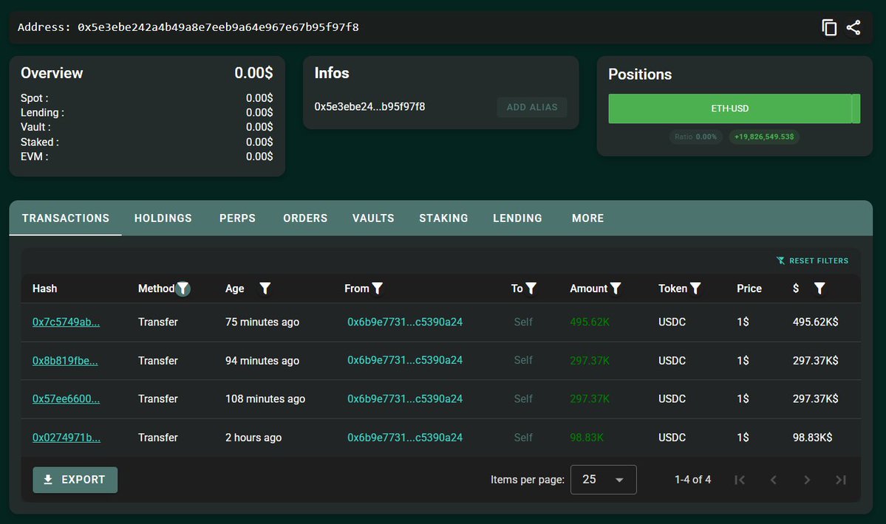
Task: Open the Items per page dropdown
Action: 604,480
